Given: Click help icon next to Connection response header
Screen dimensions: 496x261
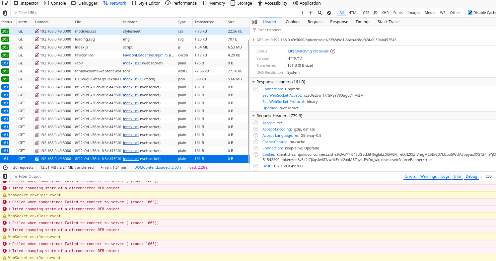Looking at the screenshot, I should [255, 89].
